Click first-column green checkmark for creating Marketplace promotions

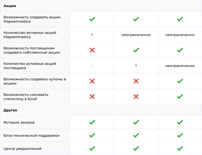pos(92,19)
